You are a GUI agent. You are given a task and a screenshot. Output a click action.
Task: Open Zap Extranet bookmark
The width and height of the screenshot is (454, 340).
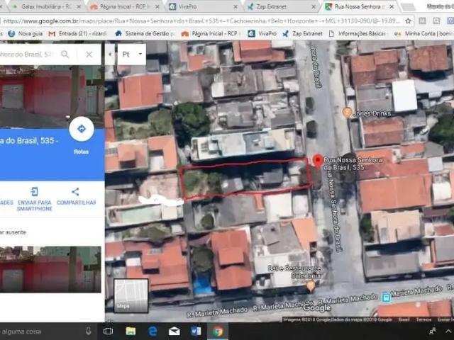(302, 33)
